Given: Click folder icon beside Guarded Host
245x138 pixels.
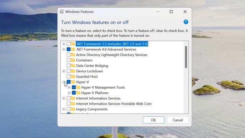Looking at the screenshot, I should point(73,77).
